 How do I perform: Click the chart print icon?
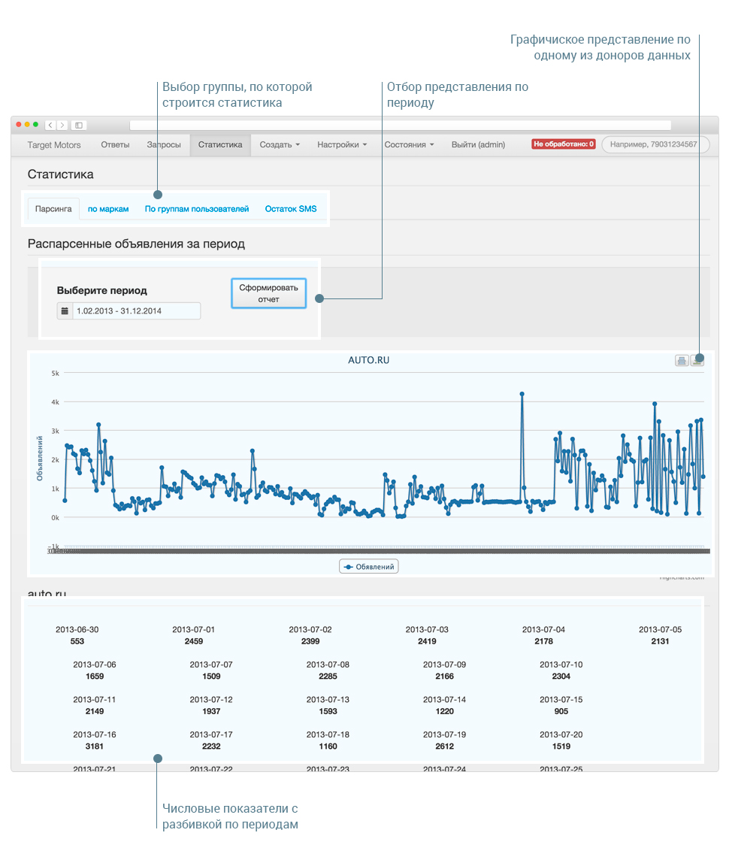click(x=682, y=361)
